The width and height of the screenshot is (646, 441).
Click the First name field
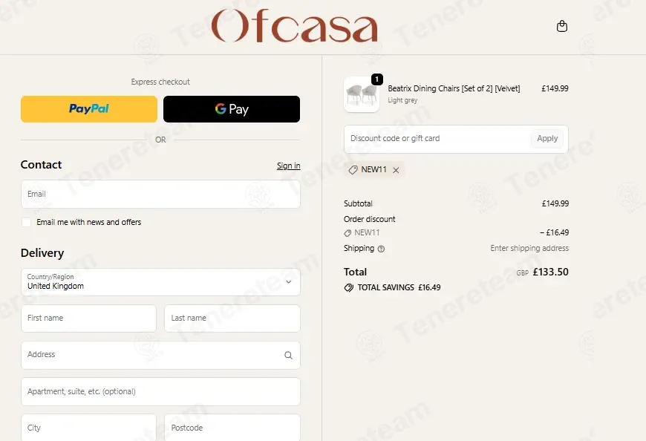(x=88, y=318)
